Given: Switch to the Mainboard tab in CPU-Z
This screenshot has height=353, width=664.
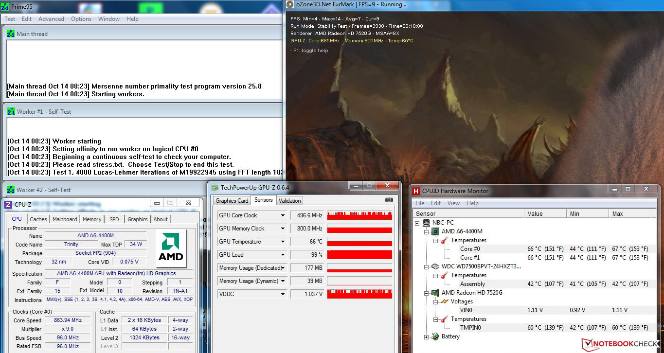Looking at the screenshot, I should (x=65, y=219).
